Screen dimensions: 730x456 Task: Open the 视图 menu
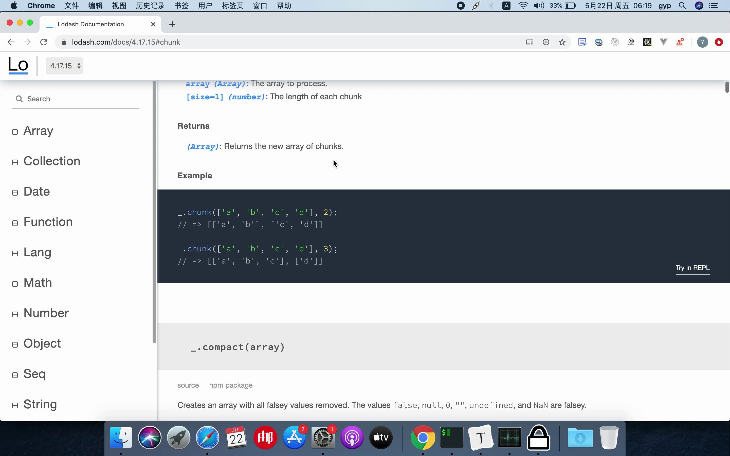(119, 6)
